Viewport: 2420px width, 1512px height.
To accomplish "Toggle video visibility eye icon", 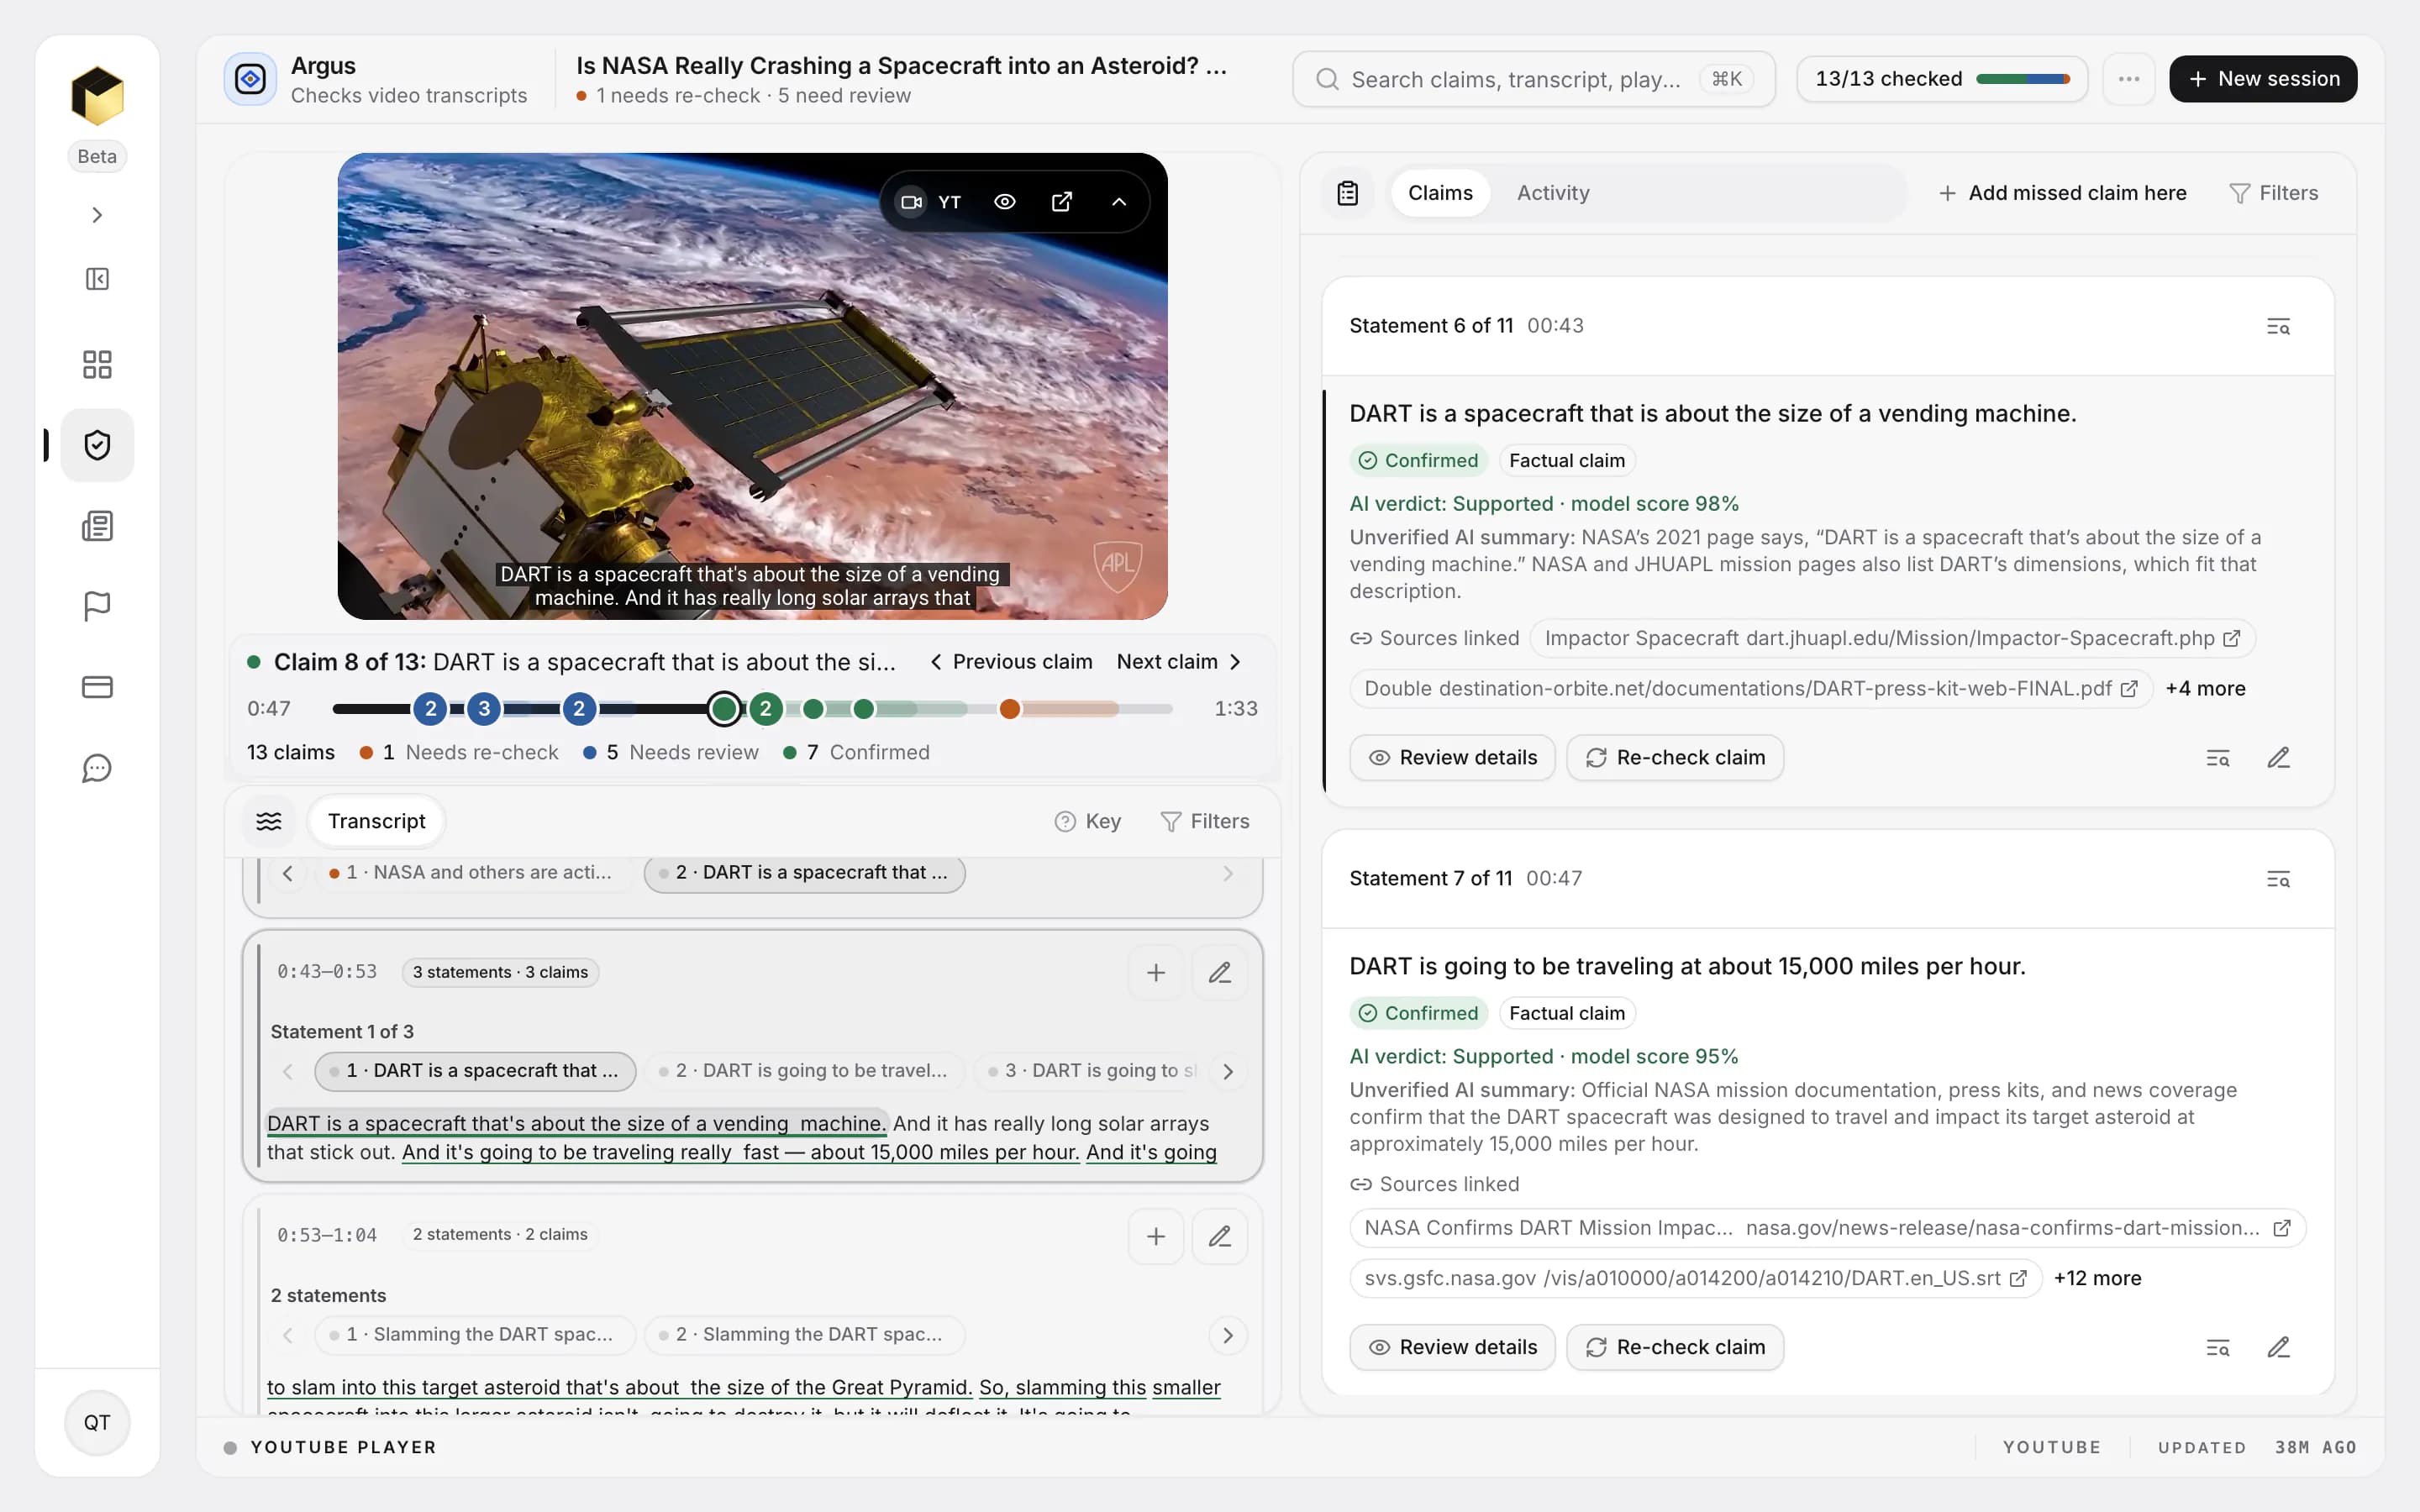I will [x=1005, y=202].
